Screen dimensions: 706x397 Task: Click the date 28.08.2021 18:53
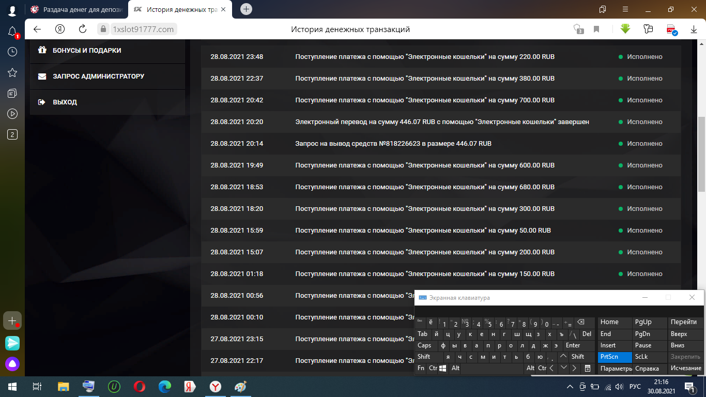tap(237, 187)
